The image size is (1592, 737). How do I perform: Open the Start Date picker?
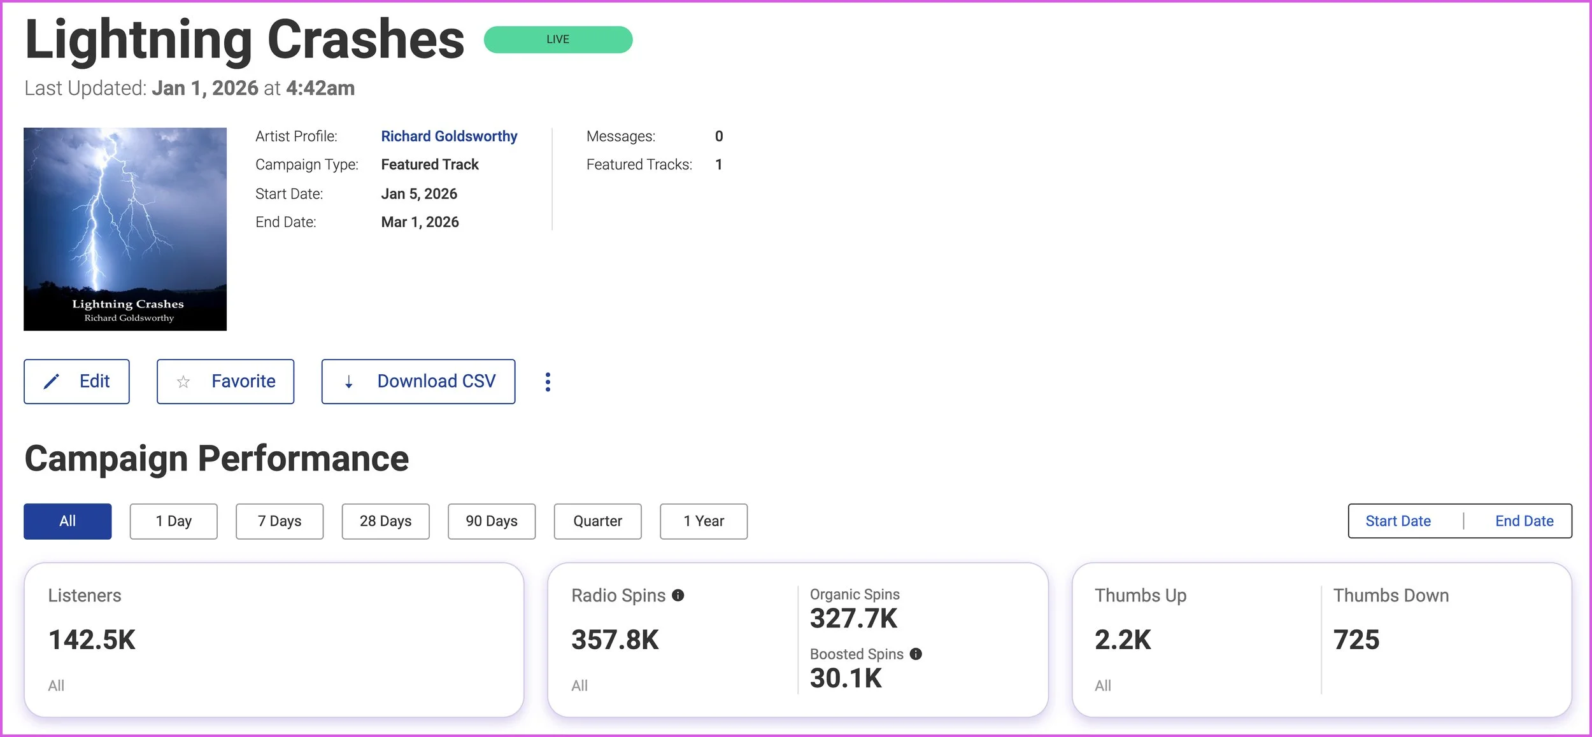1398,521
